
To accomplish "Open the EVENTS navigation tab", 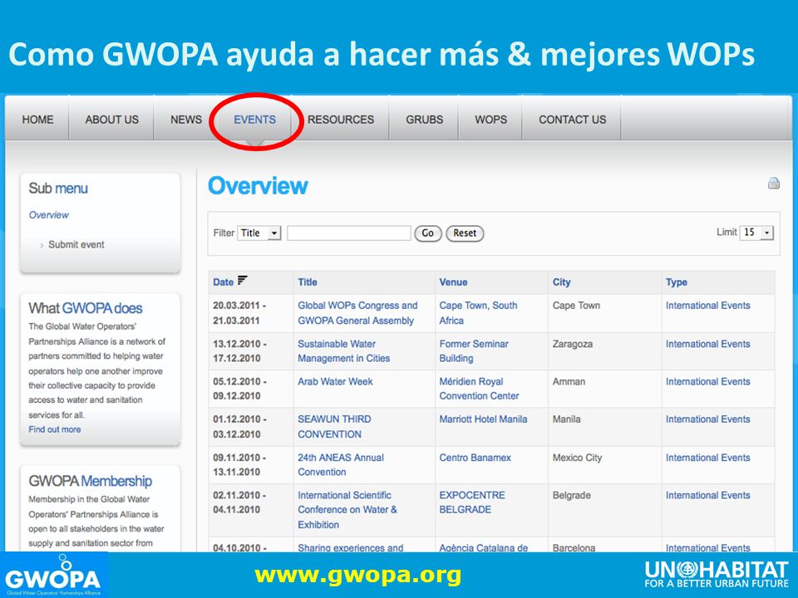I will [x=255, y=120].
